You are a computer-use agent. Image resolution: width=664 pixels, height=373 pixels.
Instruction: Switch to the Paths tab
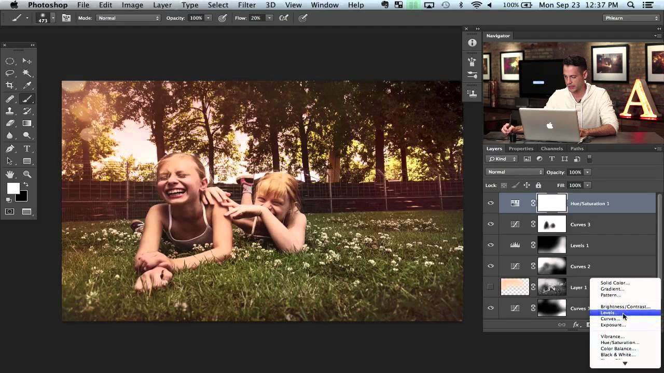[577, 149]
